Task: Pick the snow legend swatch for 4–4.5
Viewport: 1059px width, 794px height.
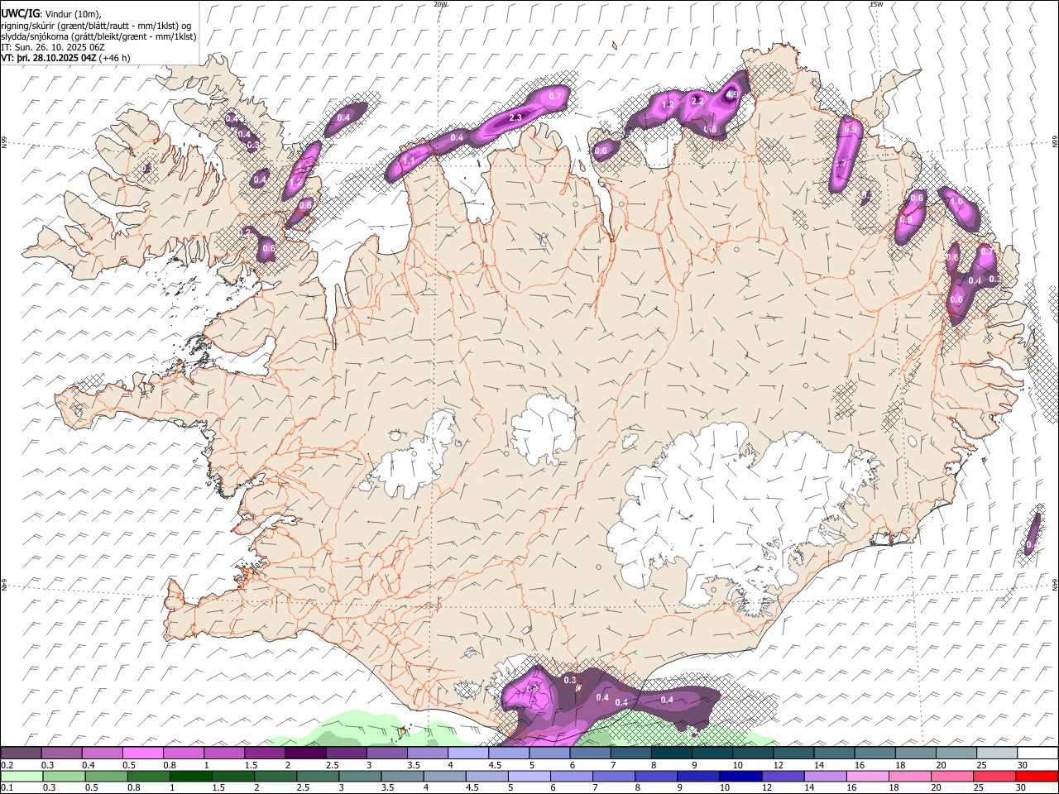Action: [468, 753]
